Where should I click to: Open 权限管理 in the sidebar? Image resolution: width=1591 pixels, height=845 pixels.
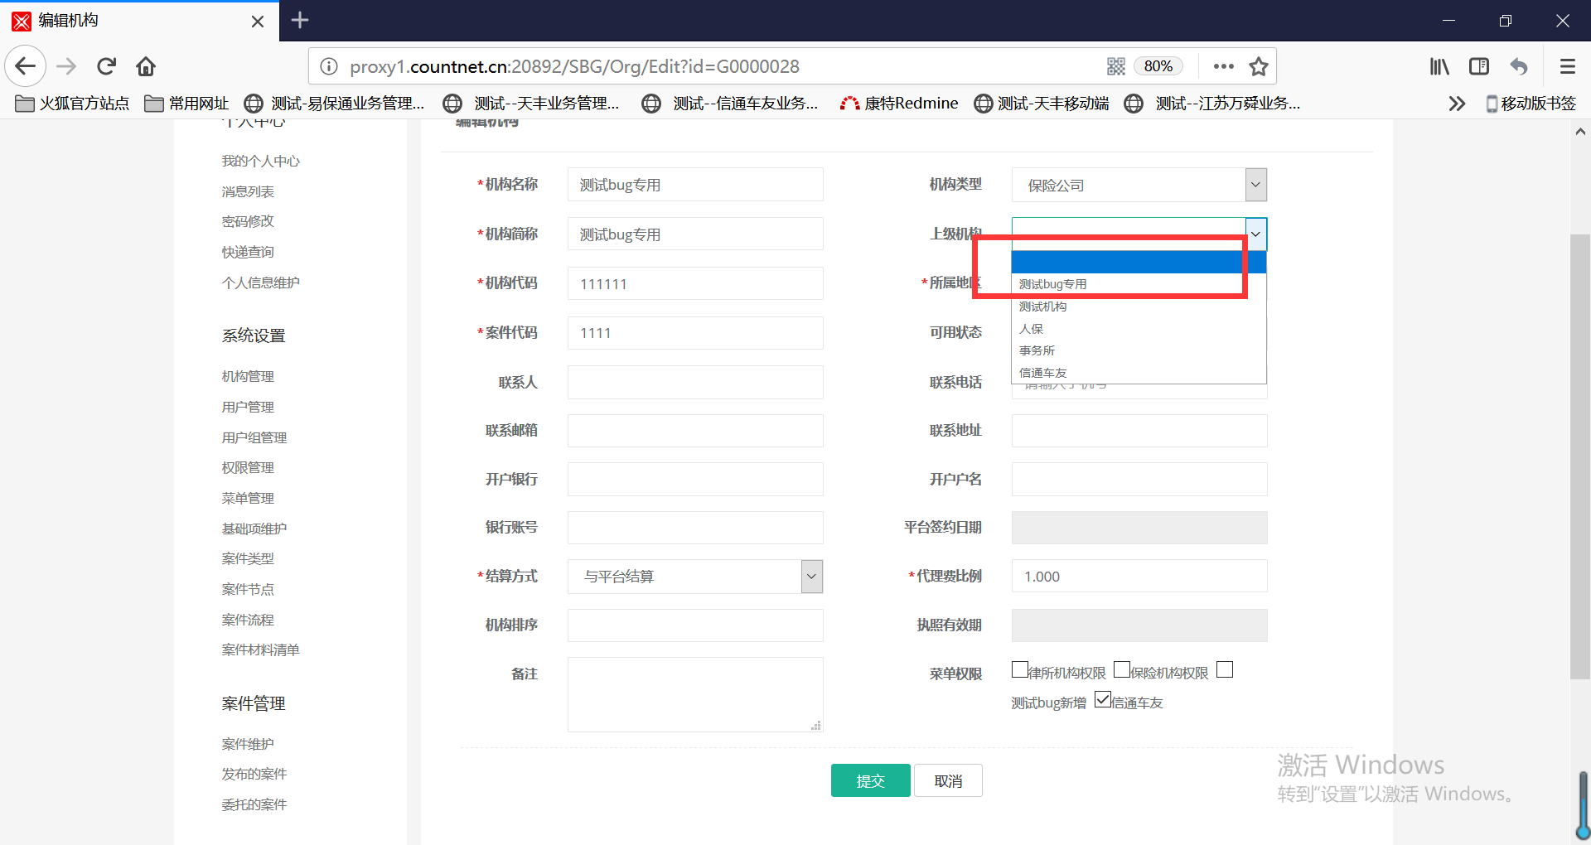[x=248, y=467]
